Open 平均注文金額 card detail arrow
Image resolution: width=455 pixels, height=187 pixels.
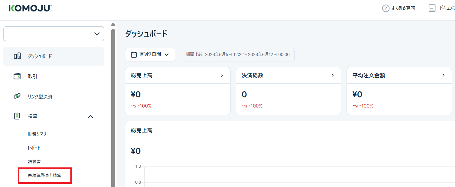click(443, 75)
